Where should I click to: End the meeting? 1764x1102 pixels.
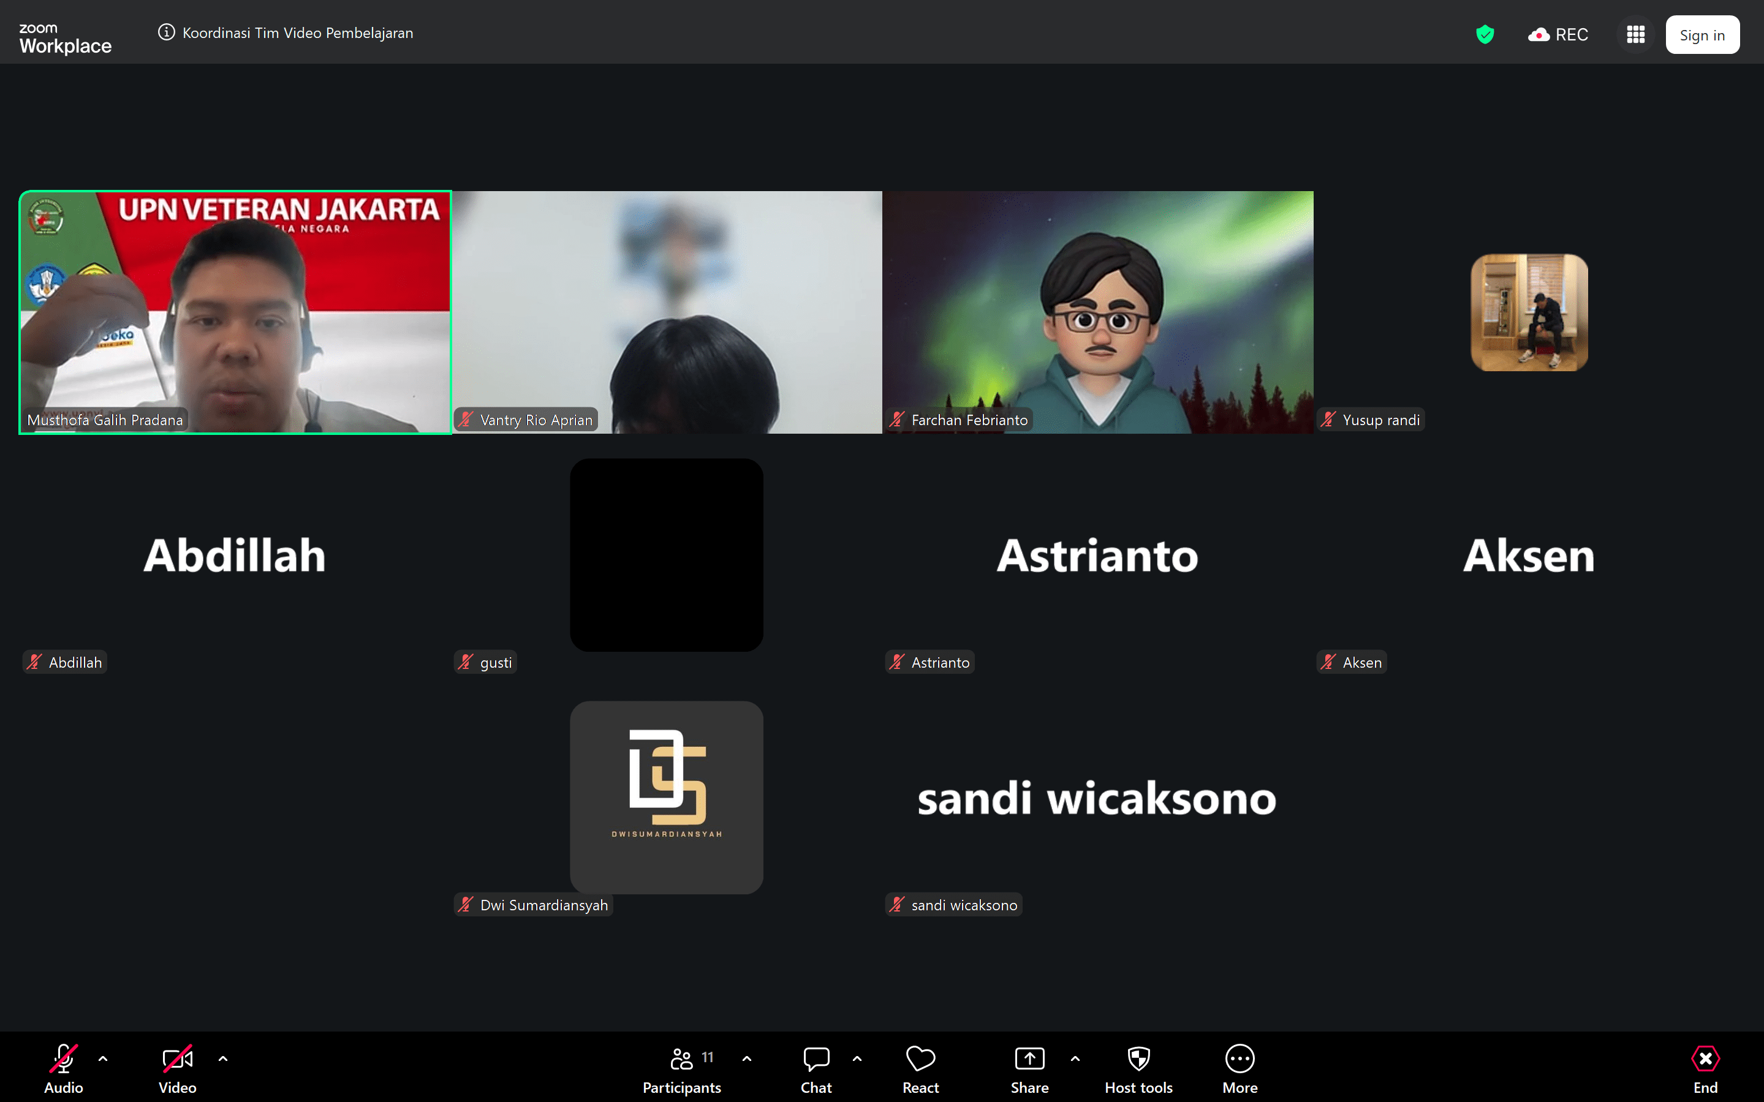(x=1705, y=1068)
